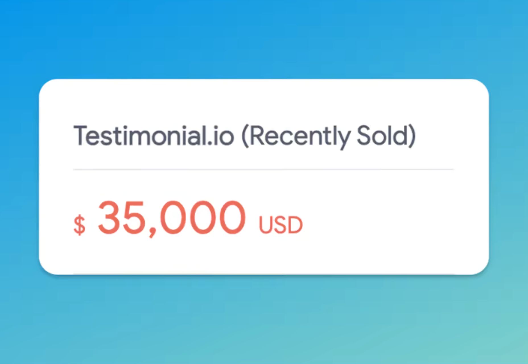The width and height of the screenshot is (528, 364).
Task: Click the opening parenthesis before "Recently"
Action: click(245, 136)
